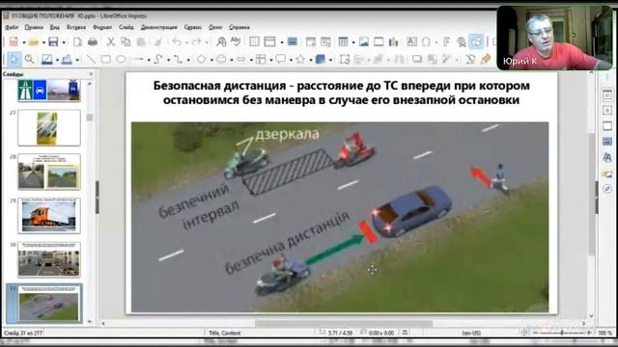Expand the Connector tool dropdown arrow
Image resolution: width=618 pixels, height=347 pixels.
pyautogui.click(x=188, y=60)
